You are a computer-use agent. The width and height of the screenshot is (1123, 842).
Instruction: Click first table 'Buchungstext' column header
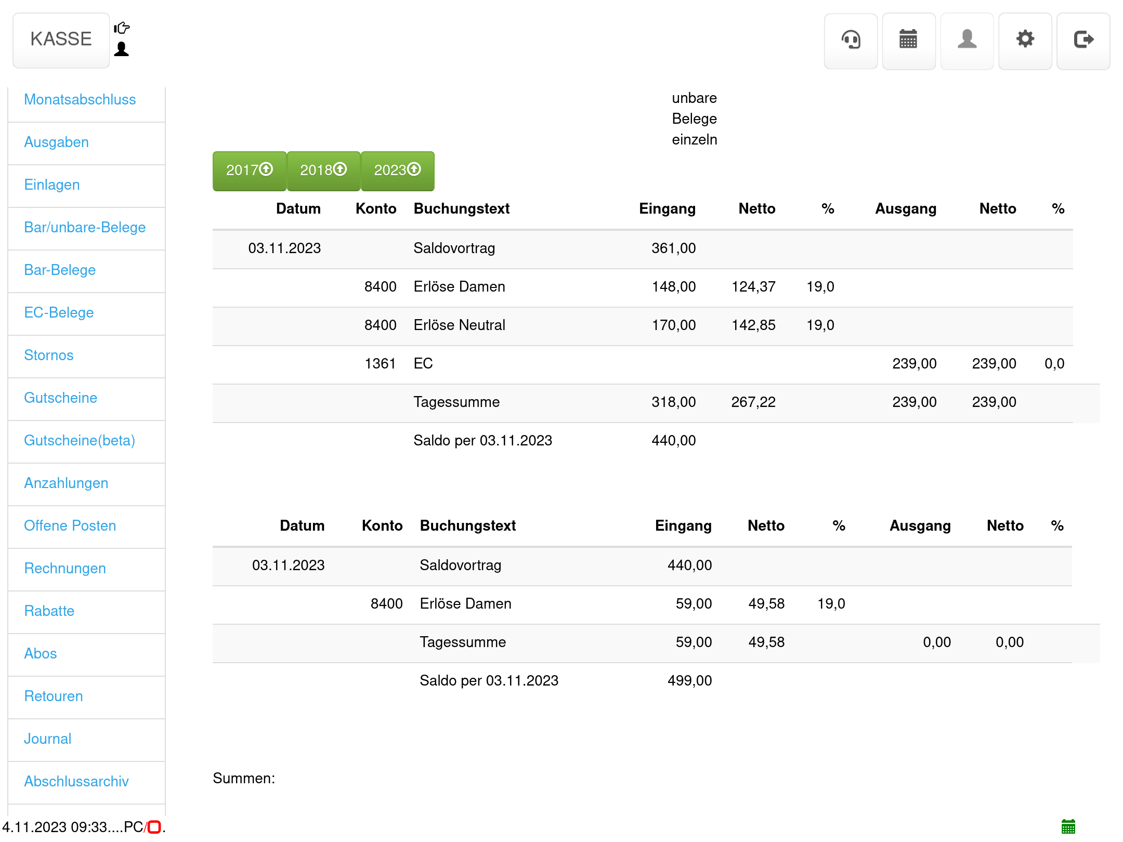pyautogui.click(x=461, y=208)
